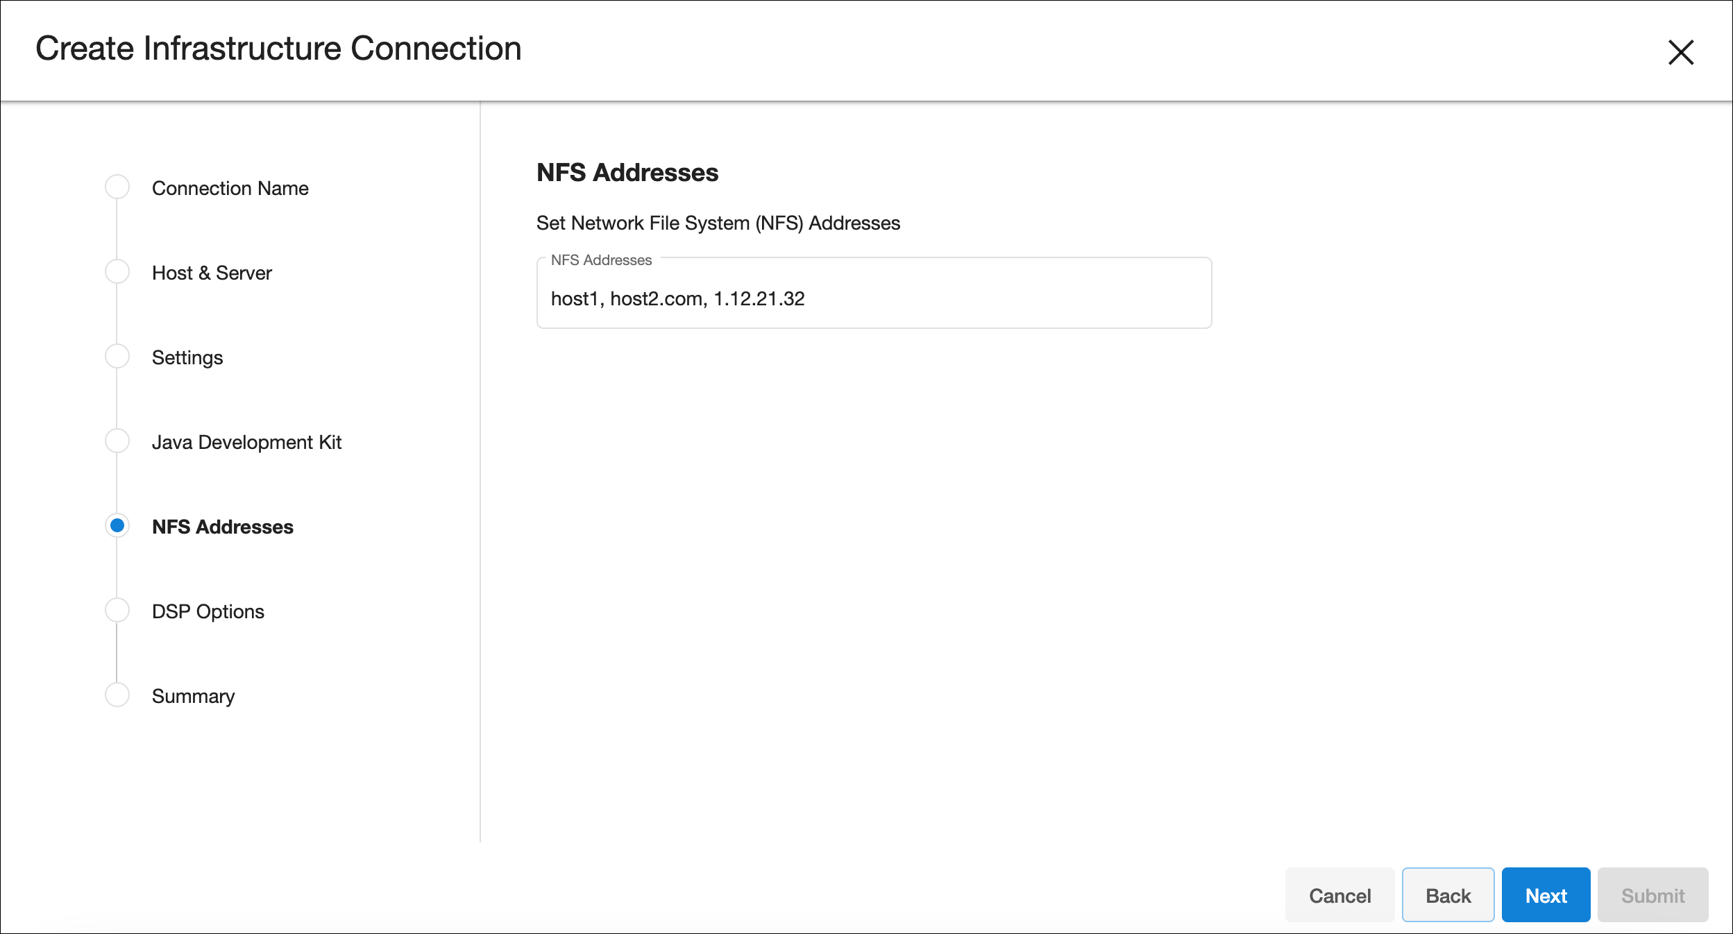Screen dimensions: 1733x934
Task: Go back with the Back button
Action: pyautogui.click(x=1448, y=895)
